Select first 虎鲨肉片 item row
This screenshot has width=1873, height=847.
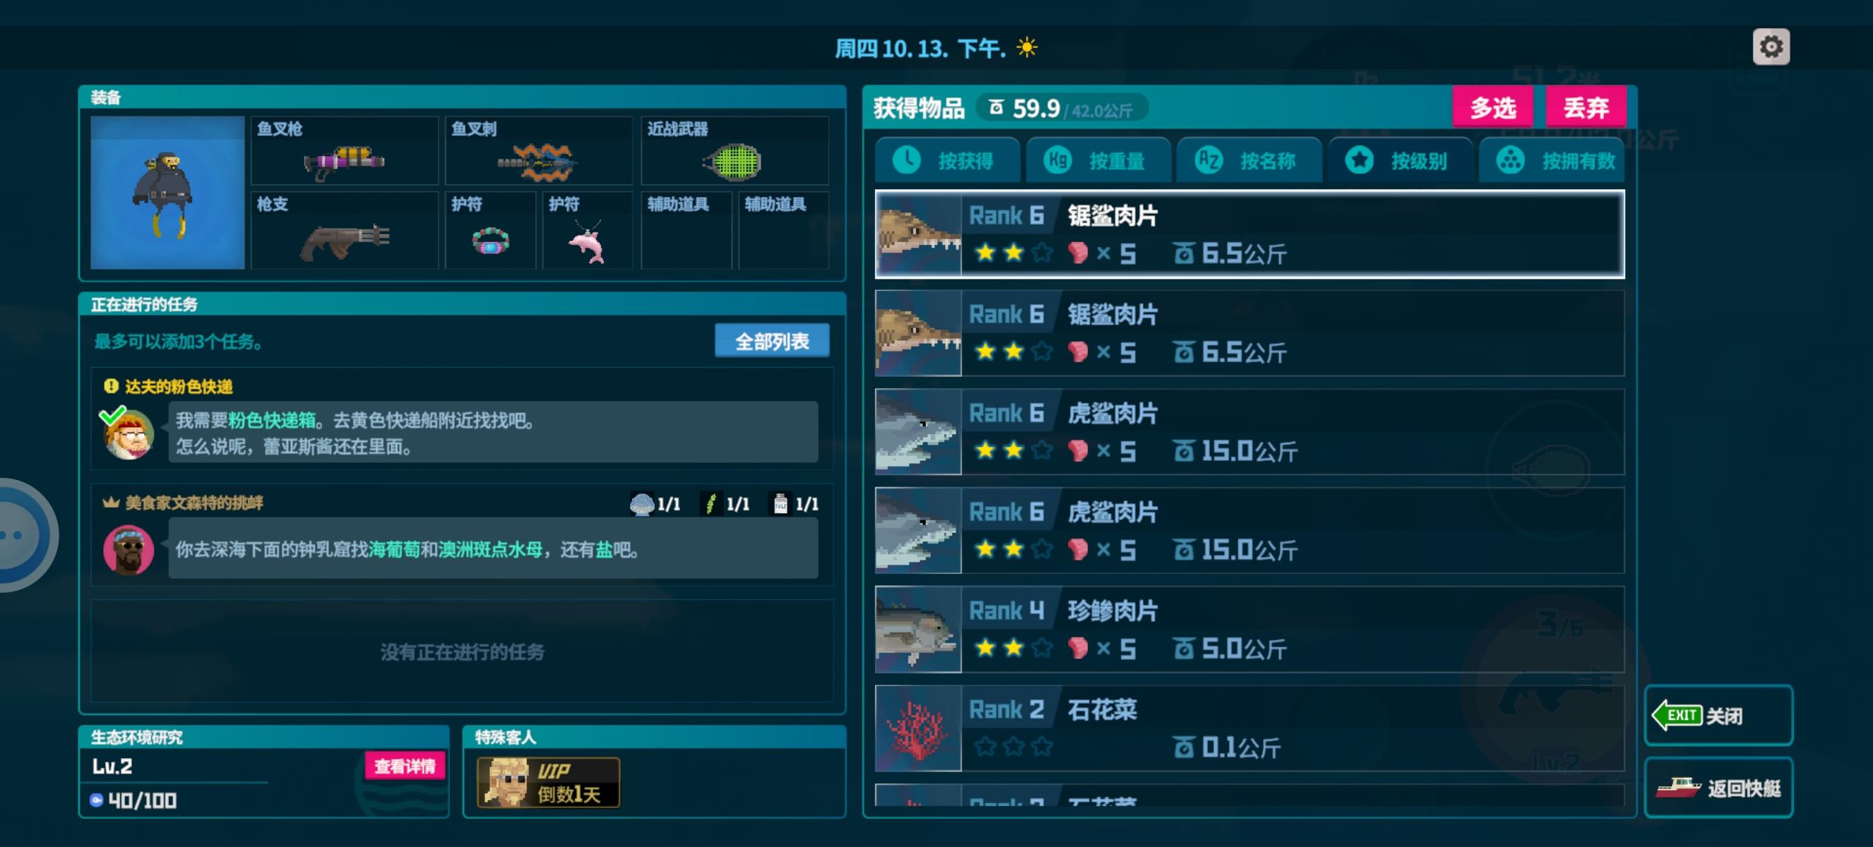coord(1250,432)
